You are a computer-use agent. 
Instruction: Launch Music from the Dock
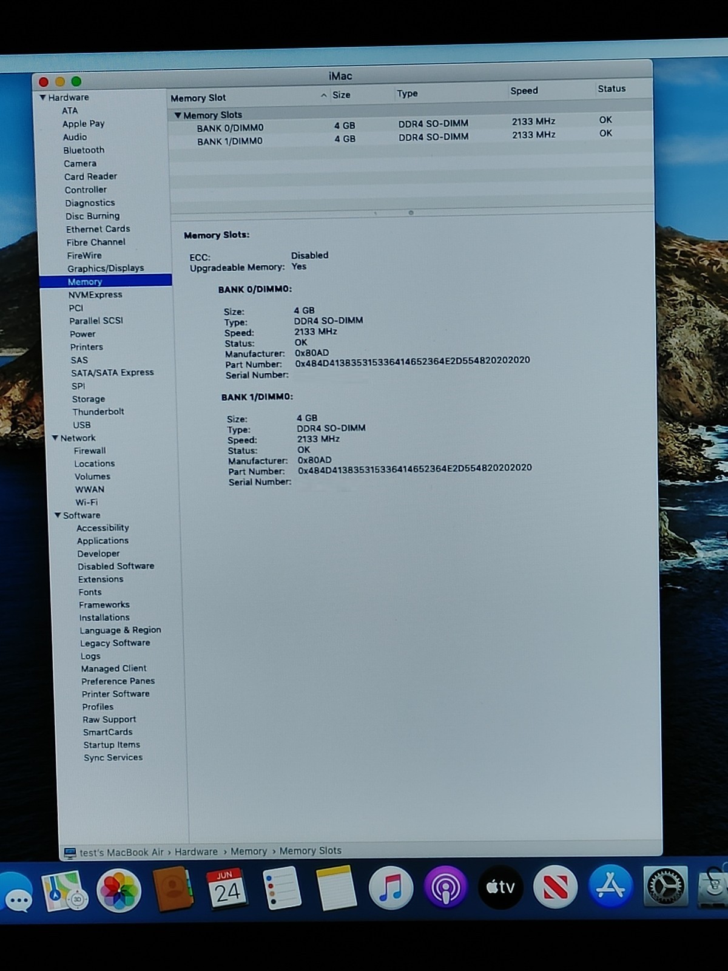tap(391, 888)
